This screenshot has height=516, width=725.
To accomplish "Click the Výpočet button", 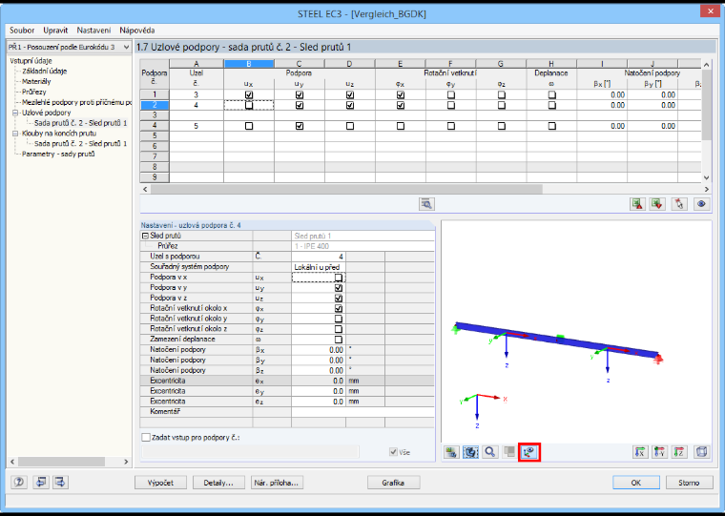I will pos(160,483).
